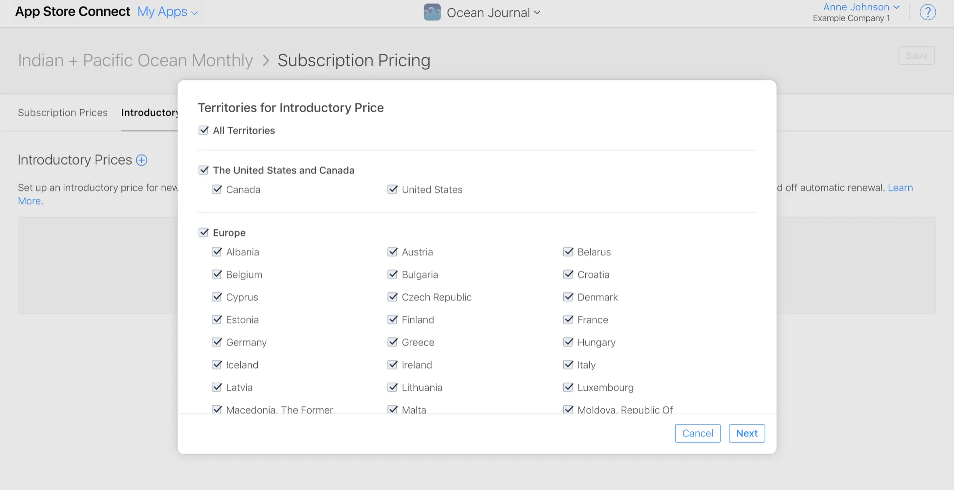Open the Help question mark icon
The height and width of the screenshot is (490, 954).
(927, 12)
